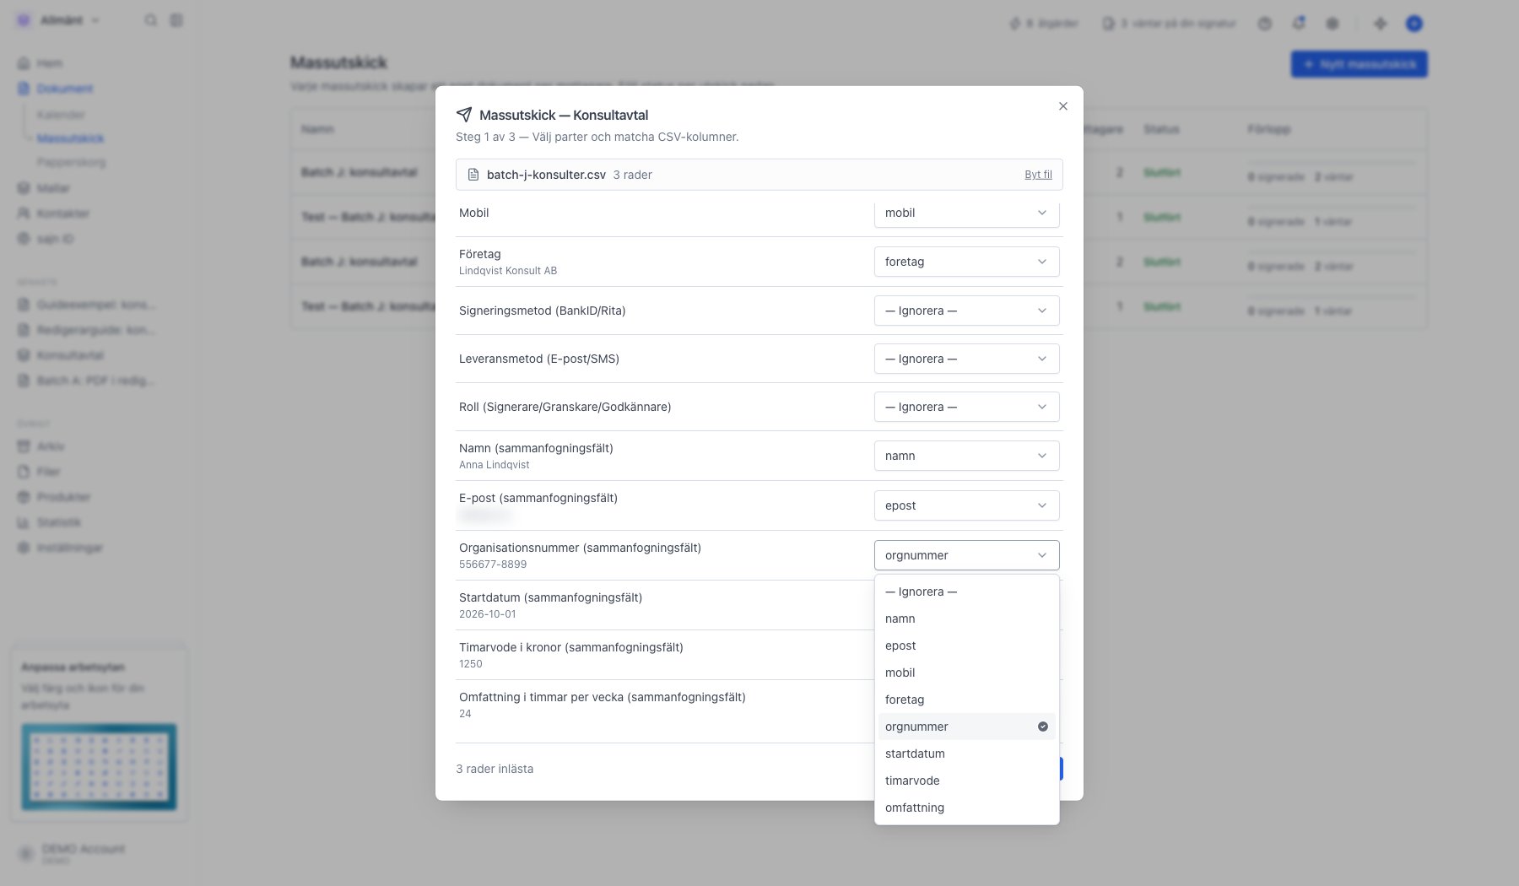Viewport: 1519px width, 886px height.
Task: Choose 'foretag' option in the open list
Action: click(966, 700)
